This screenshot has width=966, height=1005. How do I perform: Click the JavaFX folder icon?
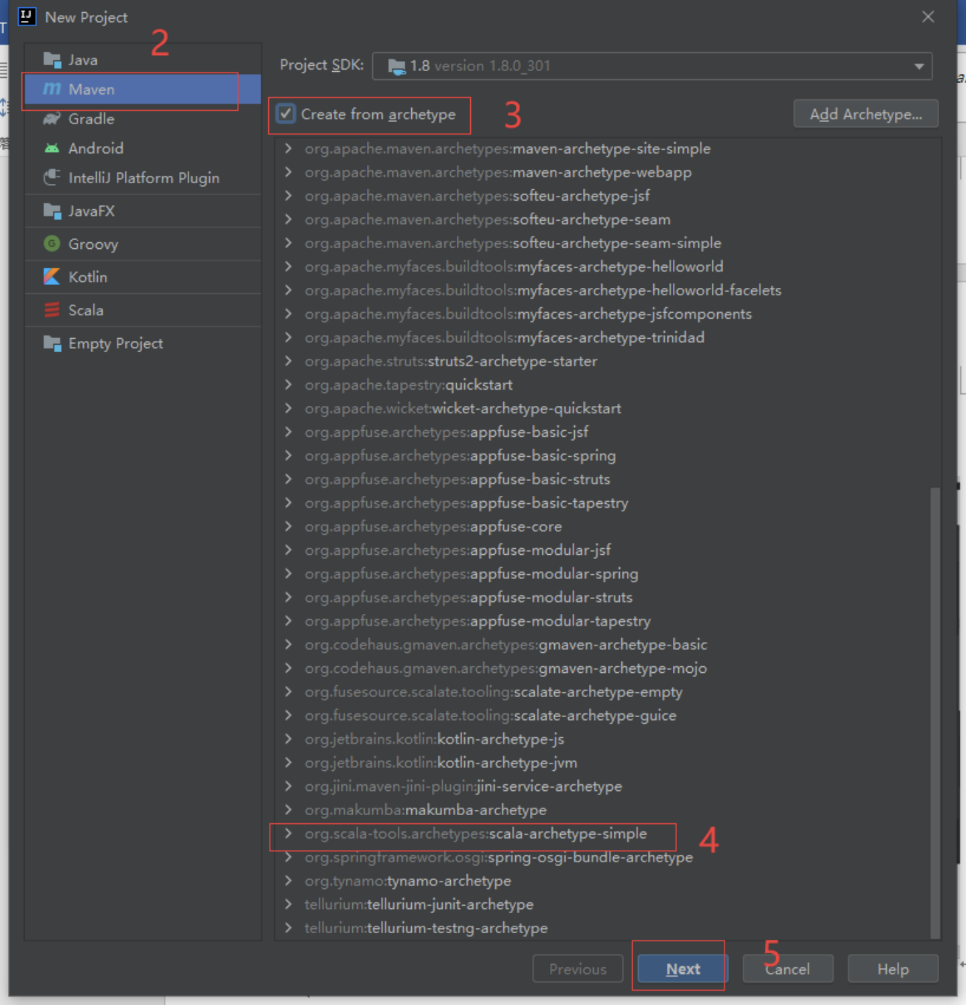52,211
